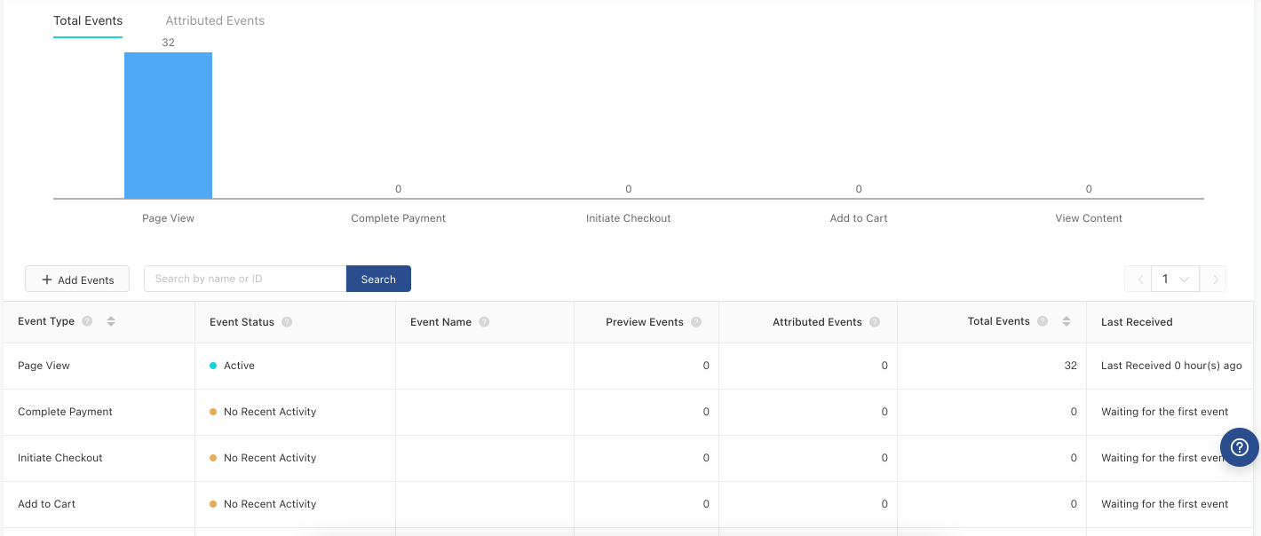Click help icon beside Event Status
The height and width of the screenshot is (536, 1261).
pyautogui.click(x=287, y=322)
